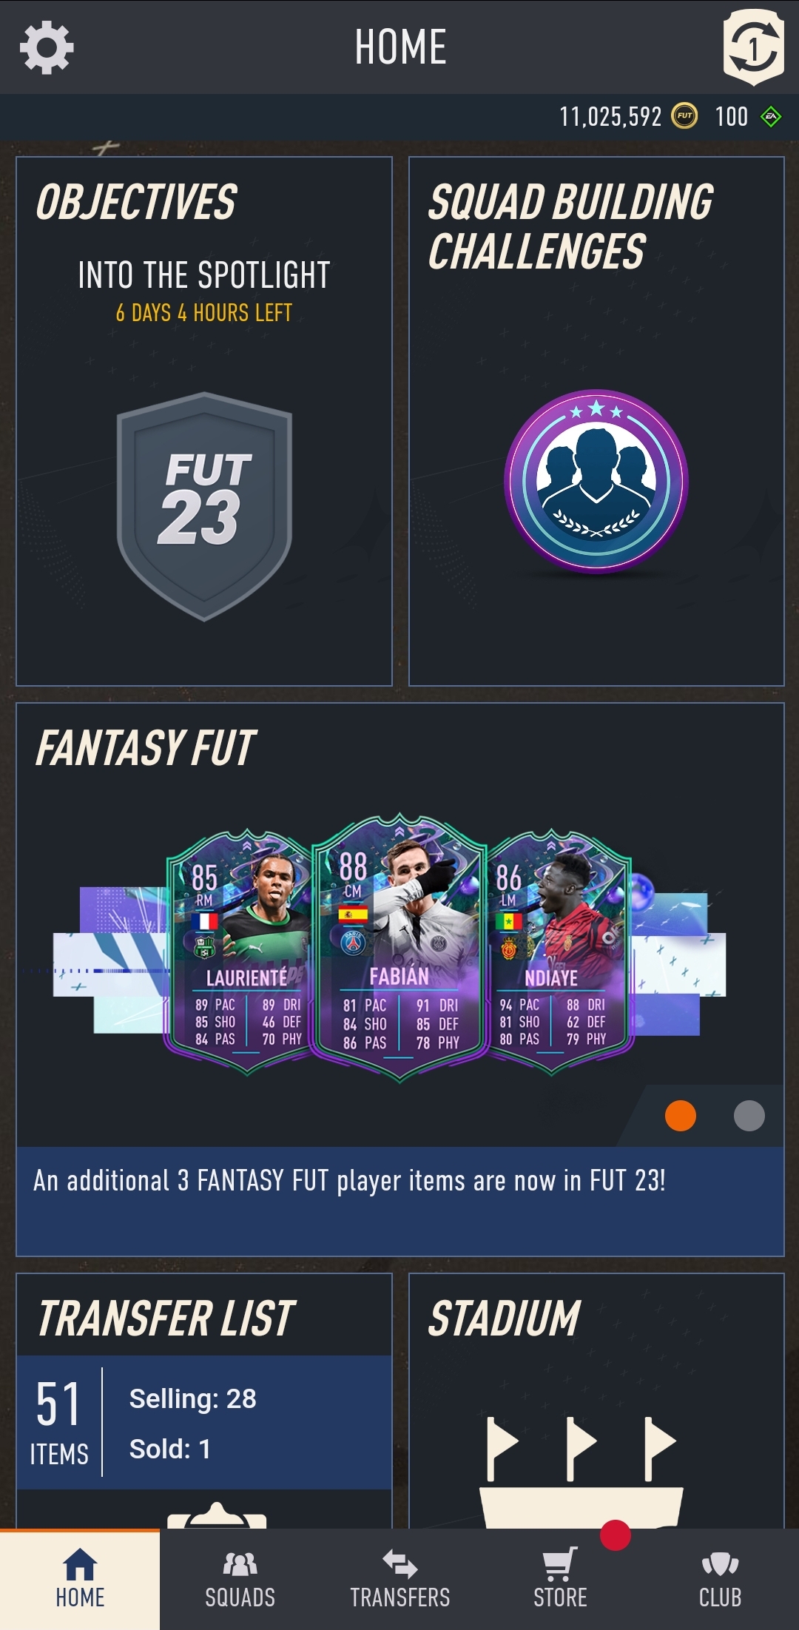The image size is (799, 1630).
Task: Open the Squads tab
Action: [240, 1578]
